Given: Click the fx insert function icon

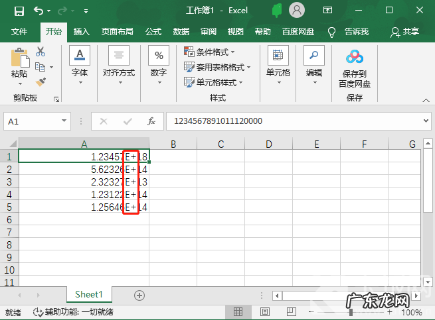Looking at the screenshot, I should click(x=151, y=121).
